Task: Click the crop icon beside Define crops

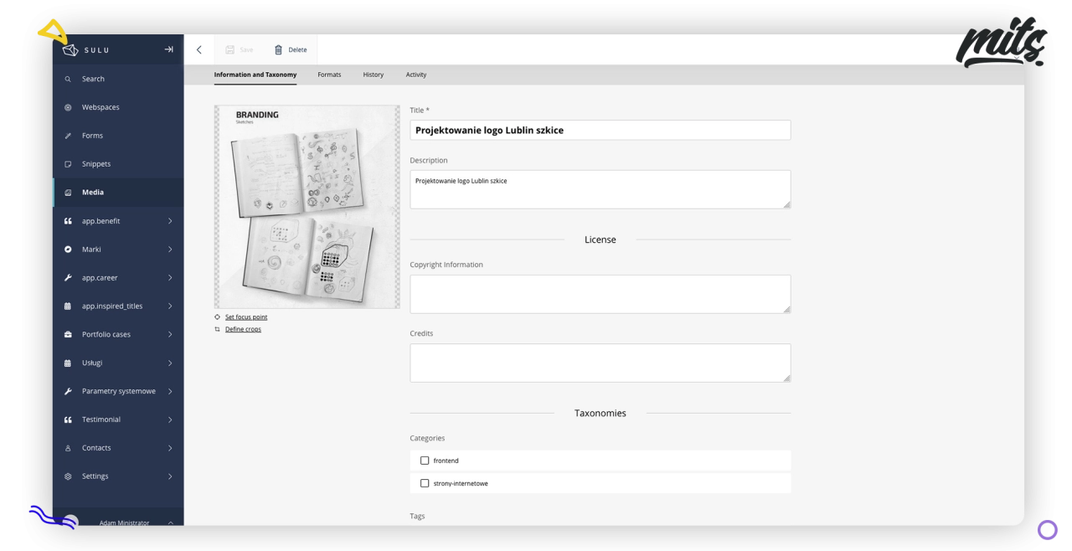Action: tap(218, 329)
